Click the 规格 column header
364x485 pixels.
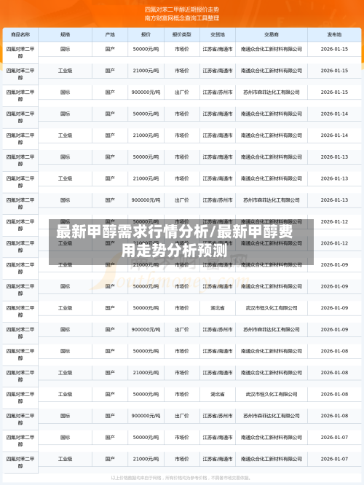coord(65,35)
